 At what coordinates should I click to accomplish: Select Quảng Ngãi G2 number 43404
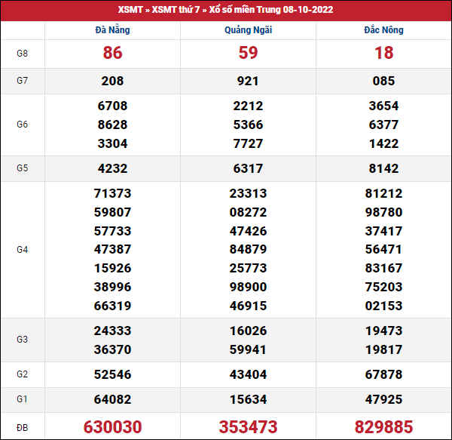coord(248,374)
